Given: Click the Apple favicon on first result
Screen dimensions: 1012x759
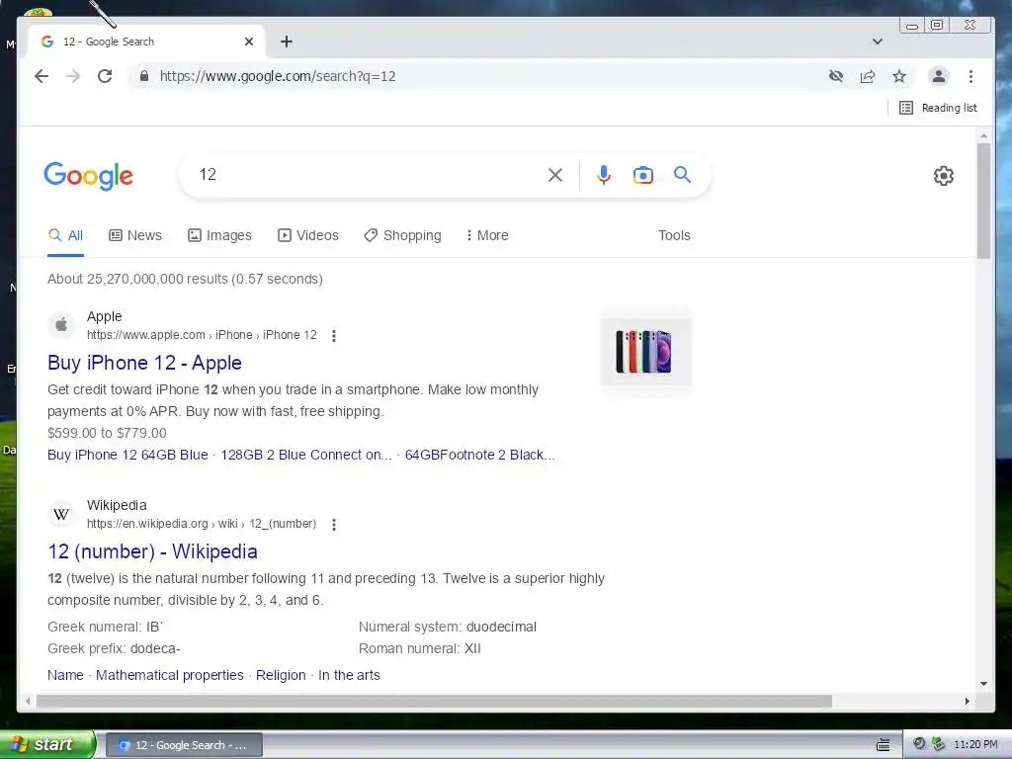Looking at the screenshot, I should click(61, 324).
